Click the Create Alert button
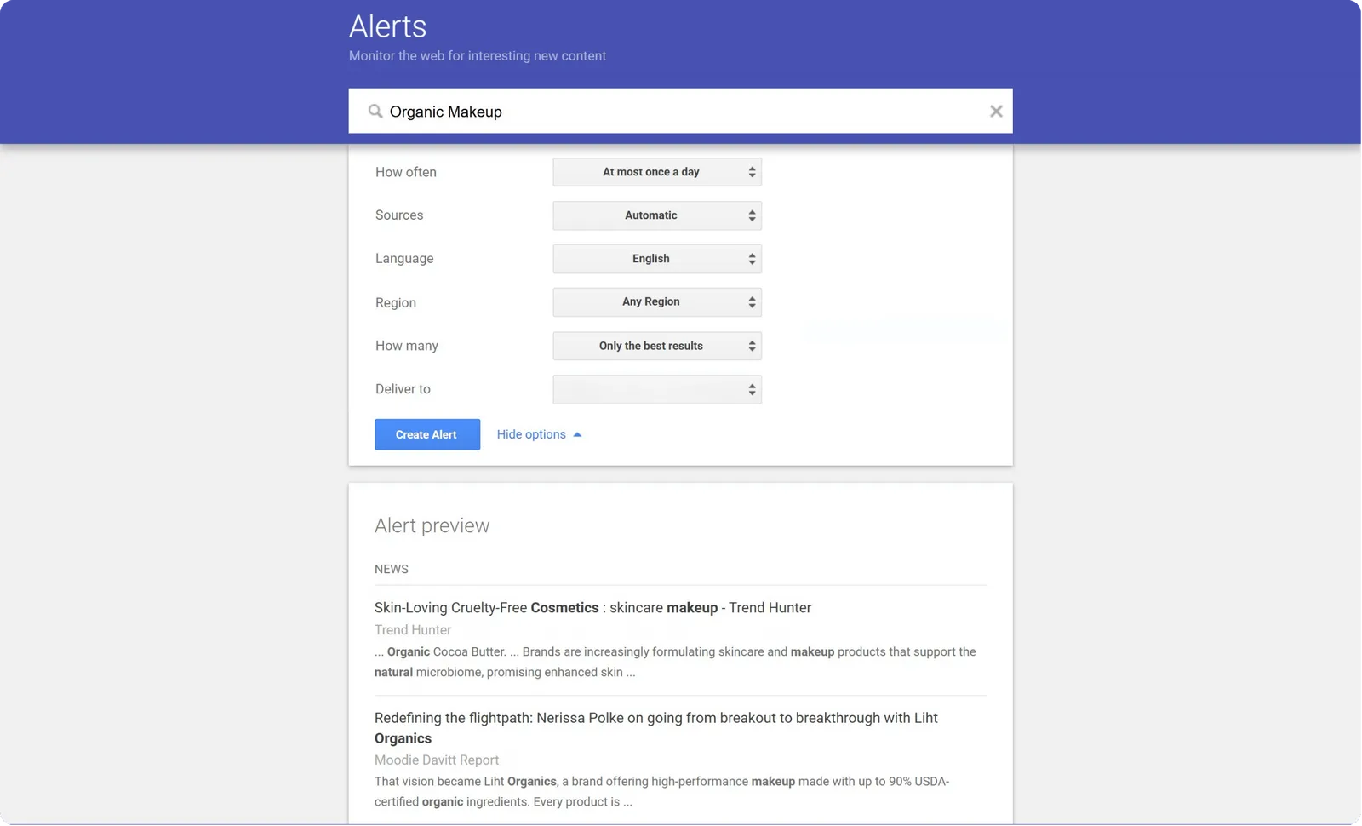 [426, 434]
